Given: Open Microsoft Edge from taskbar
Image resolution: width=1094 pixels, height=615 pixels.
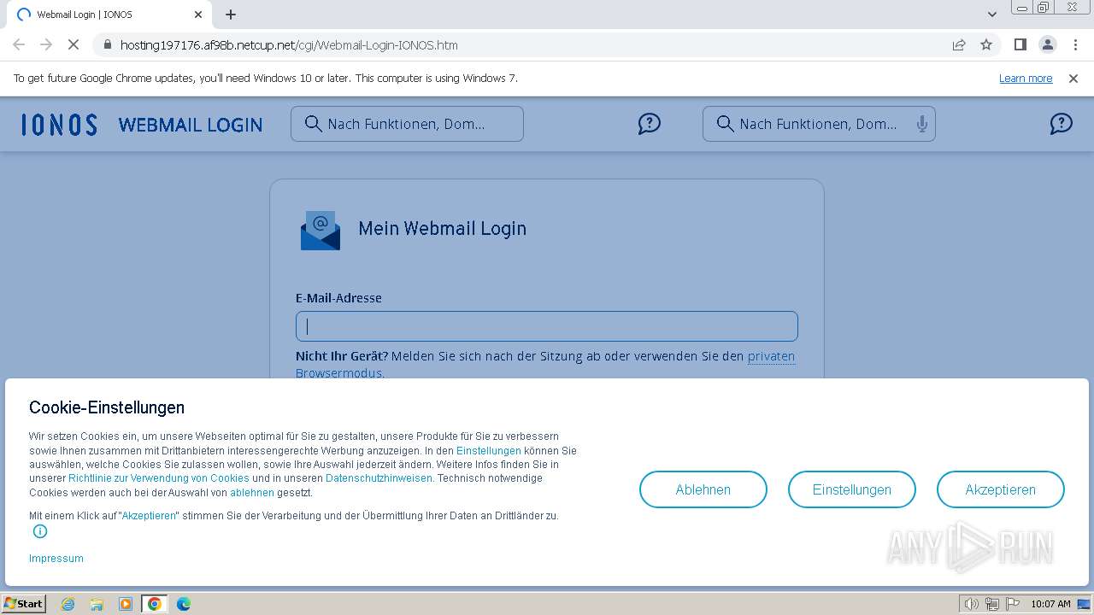Looking at the screenshot, I should 183,604.
